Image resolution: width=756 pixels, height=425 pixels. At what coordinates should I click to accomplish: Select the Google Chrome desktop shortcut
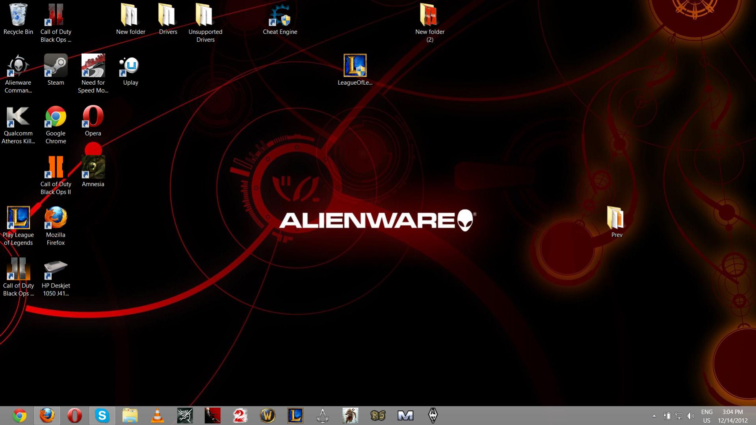point(56,125)
